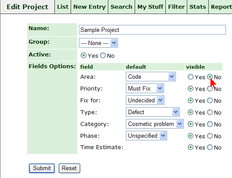
Task: Open the New Entry tab
Action: point(89,7)
